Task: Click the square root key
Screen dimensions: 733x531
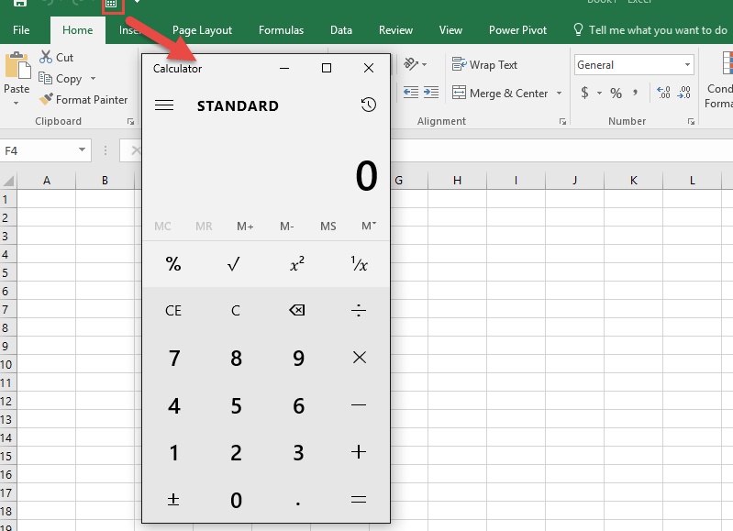Action: tap(234, 264)
